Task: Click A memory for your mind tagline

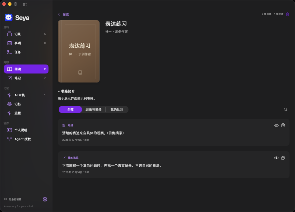Action: (x=19, y=206)
